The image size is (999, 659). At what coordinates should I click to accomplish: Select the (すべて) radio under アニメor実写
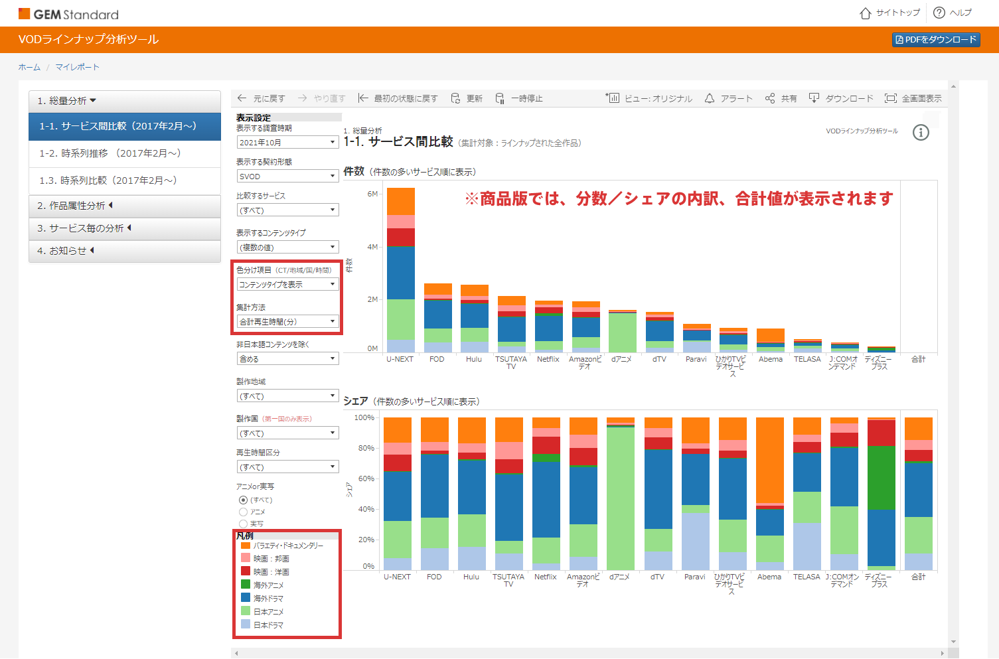coord(243,500)
